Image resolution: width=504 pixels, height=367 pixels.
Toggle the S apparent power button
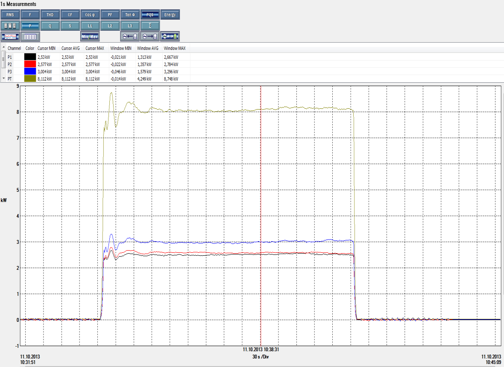[70, 26]
